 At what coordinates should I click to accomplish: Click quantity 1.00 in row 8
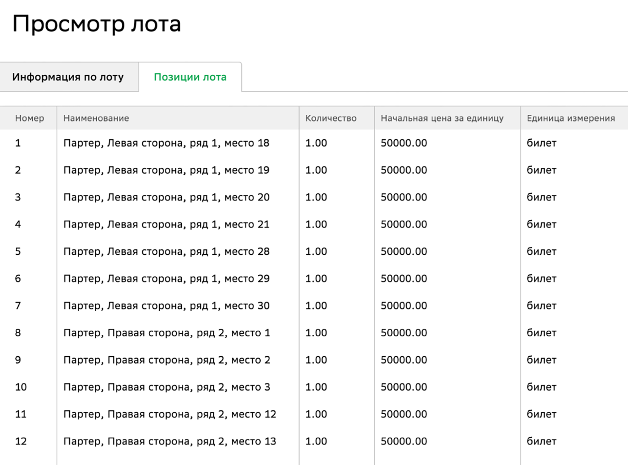pyautogui.click(x=316, y=333)
